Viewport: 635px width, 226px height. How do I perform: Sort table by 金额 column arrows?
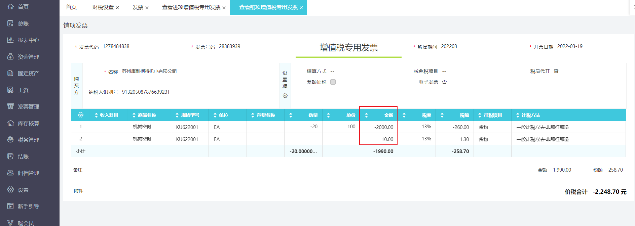366,115
